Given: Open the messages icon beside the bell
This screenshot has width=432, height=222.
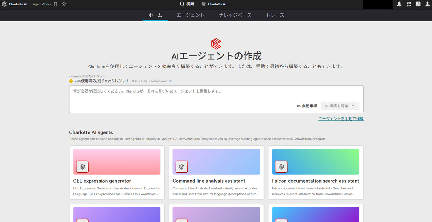Looking at the screenshot, I should 409,4.
